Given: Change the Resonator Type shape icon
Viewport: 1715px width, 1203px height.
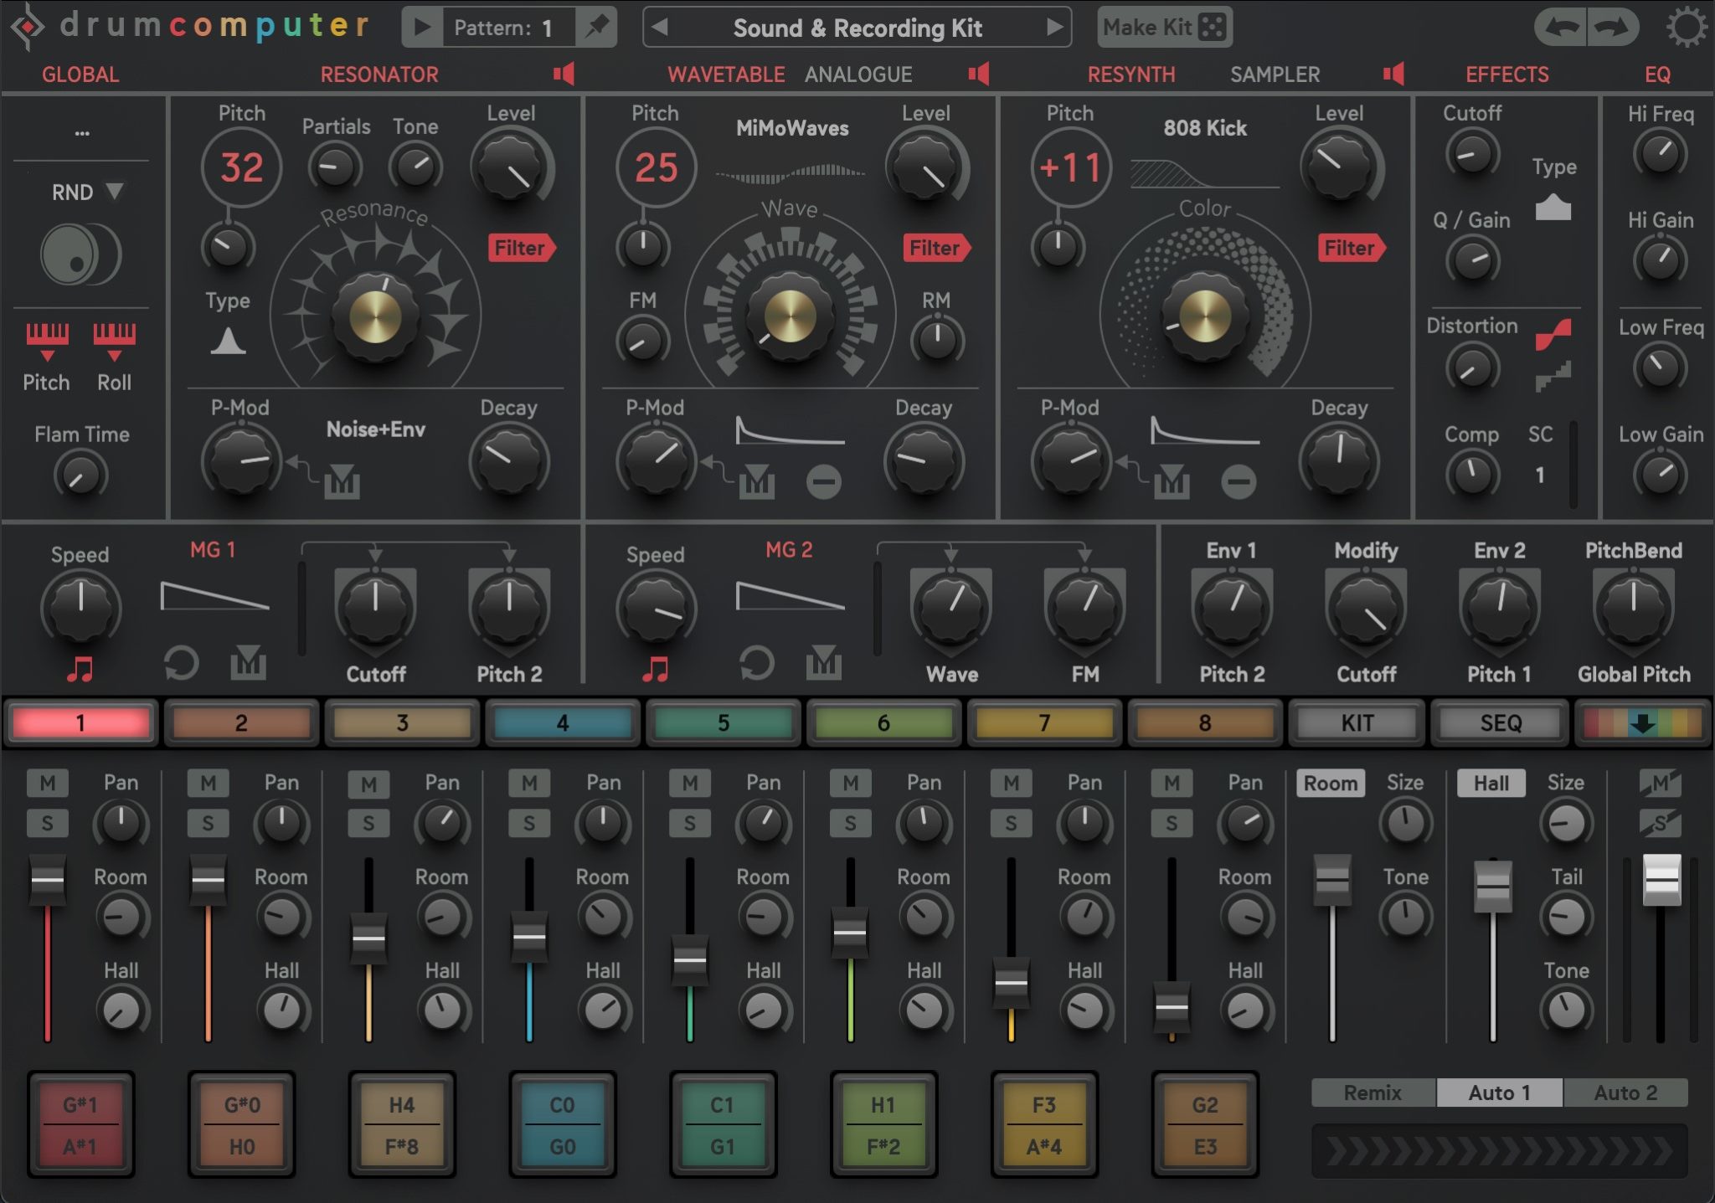Looking at the screenshot, I should (x=228, y=341).
